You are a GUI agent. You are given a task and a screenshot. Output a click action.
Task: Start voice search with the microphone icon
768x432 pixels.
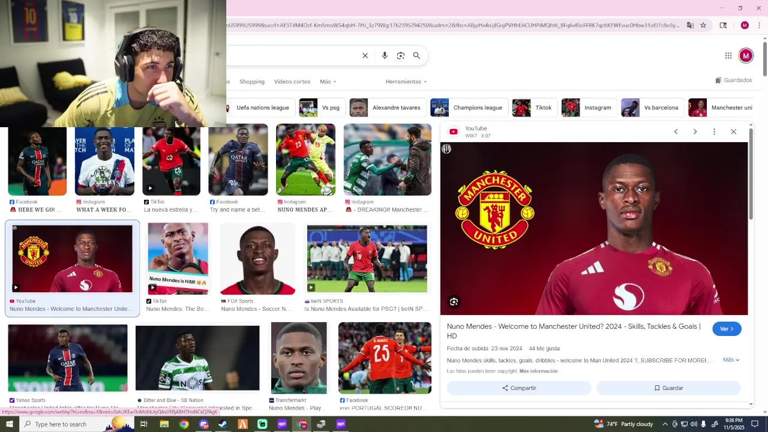point(385,56)
